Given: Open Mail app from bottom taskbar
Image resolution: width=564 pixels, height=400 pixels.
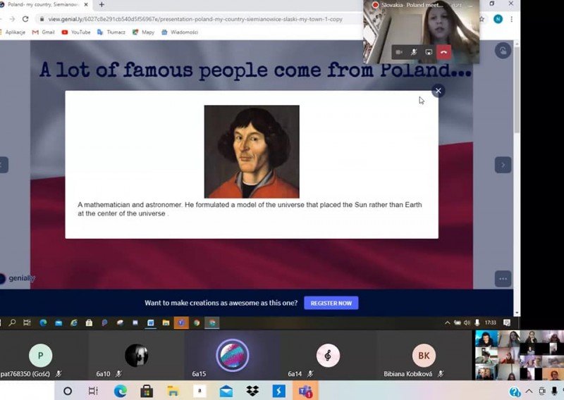Looking at the screenshot, I should click(226, 391).
